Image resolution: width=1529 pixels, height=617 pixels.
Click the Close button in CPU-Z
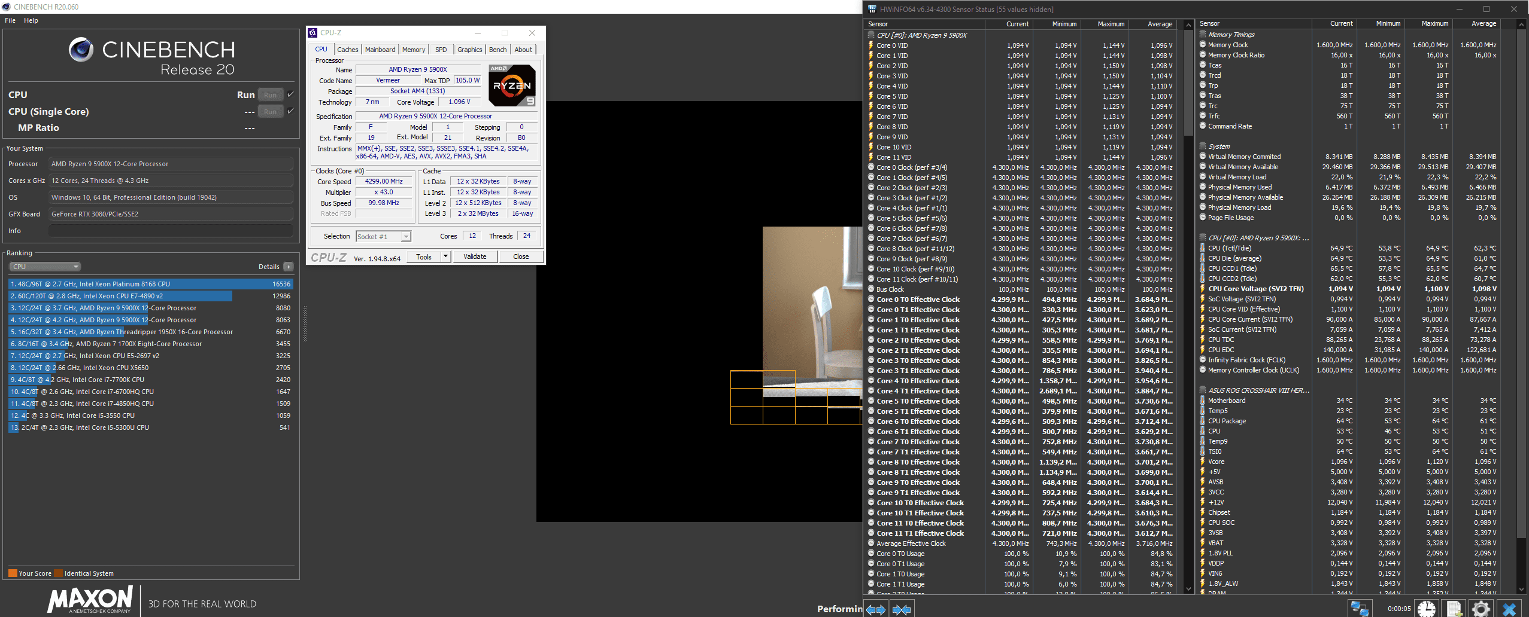click(521, 256)
